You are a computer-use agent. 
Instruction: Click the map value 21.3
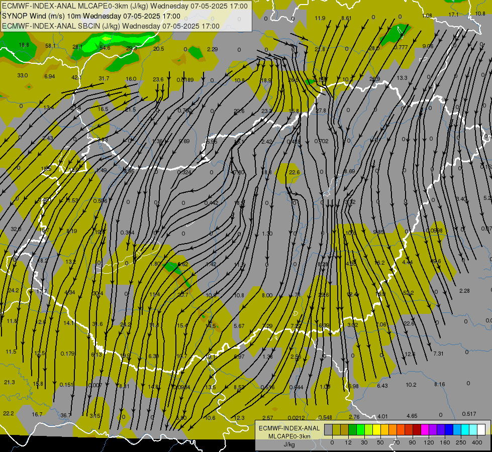click(x=10, y=382)
